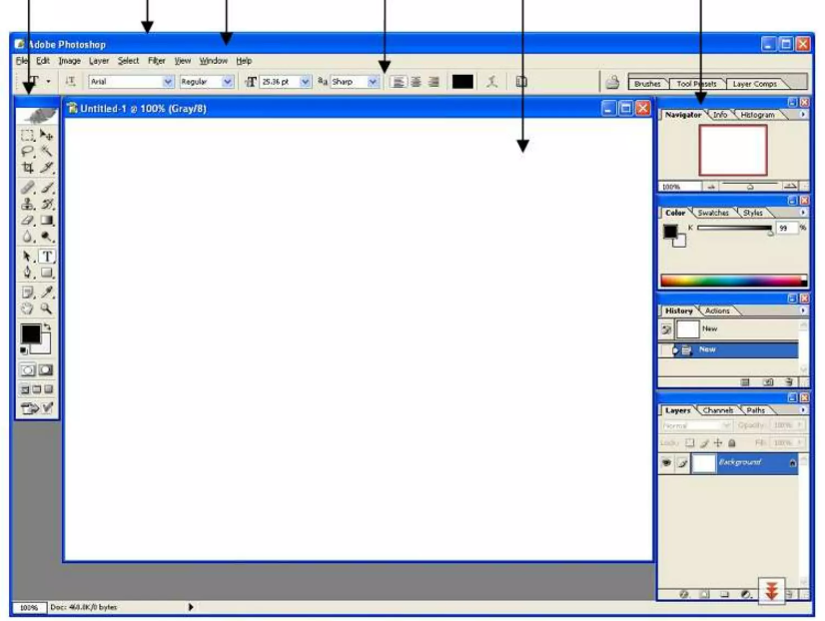
Task: Click the black text color swatch
Action: tap(462, 82)
